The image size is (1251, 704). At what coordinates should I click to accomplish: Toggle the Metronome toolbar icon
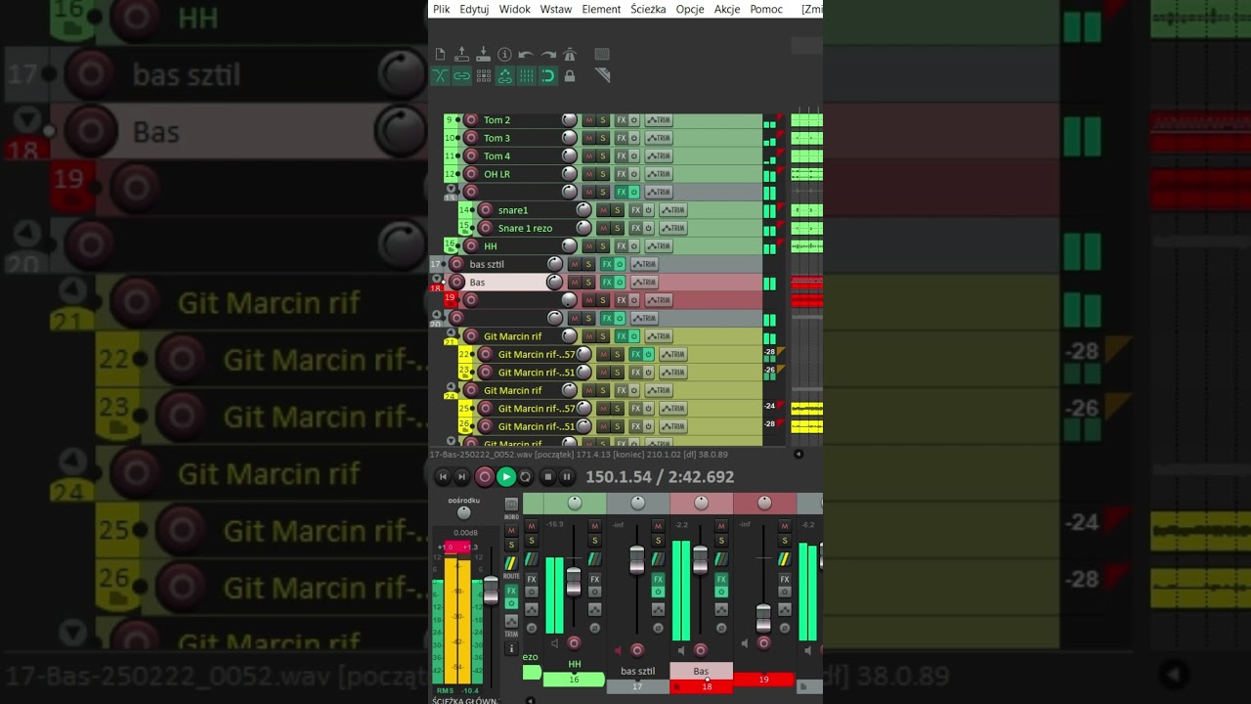click(570, 55)
